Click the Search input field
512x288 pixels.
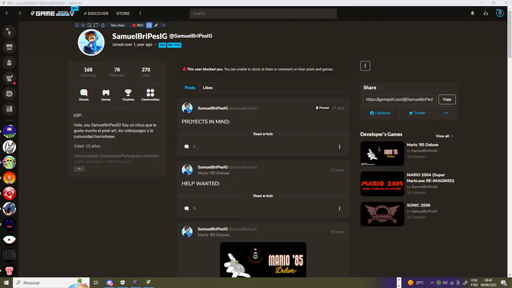(x=263, y=14)
